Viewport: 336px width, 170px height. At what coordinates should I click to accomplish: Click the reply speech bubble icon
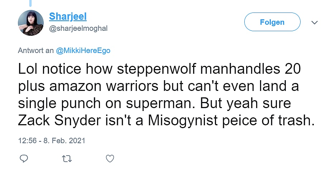[x=23, y=158]
